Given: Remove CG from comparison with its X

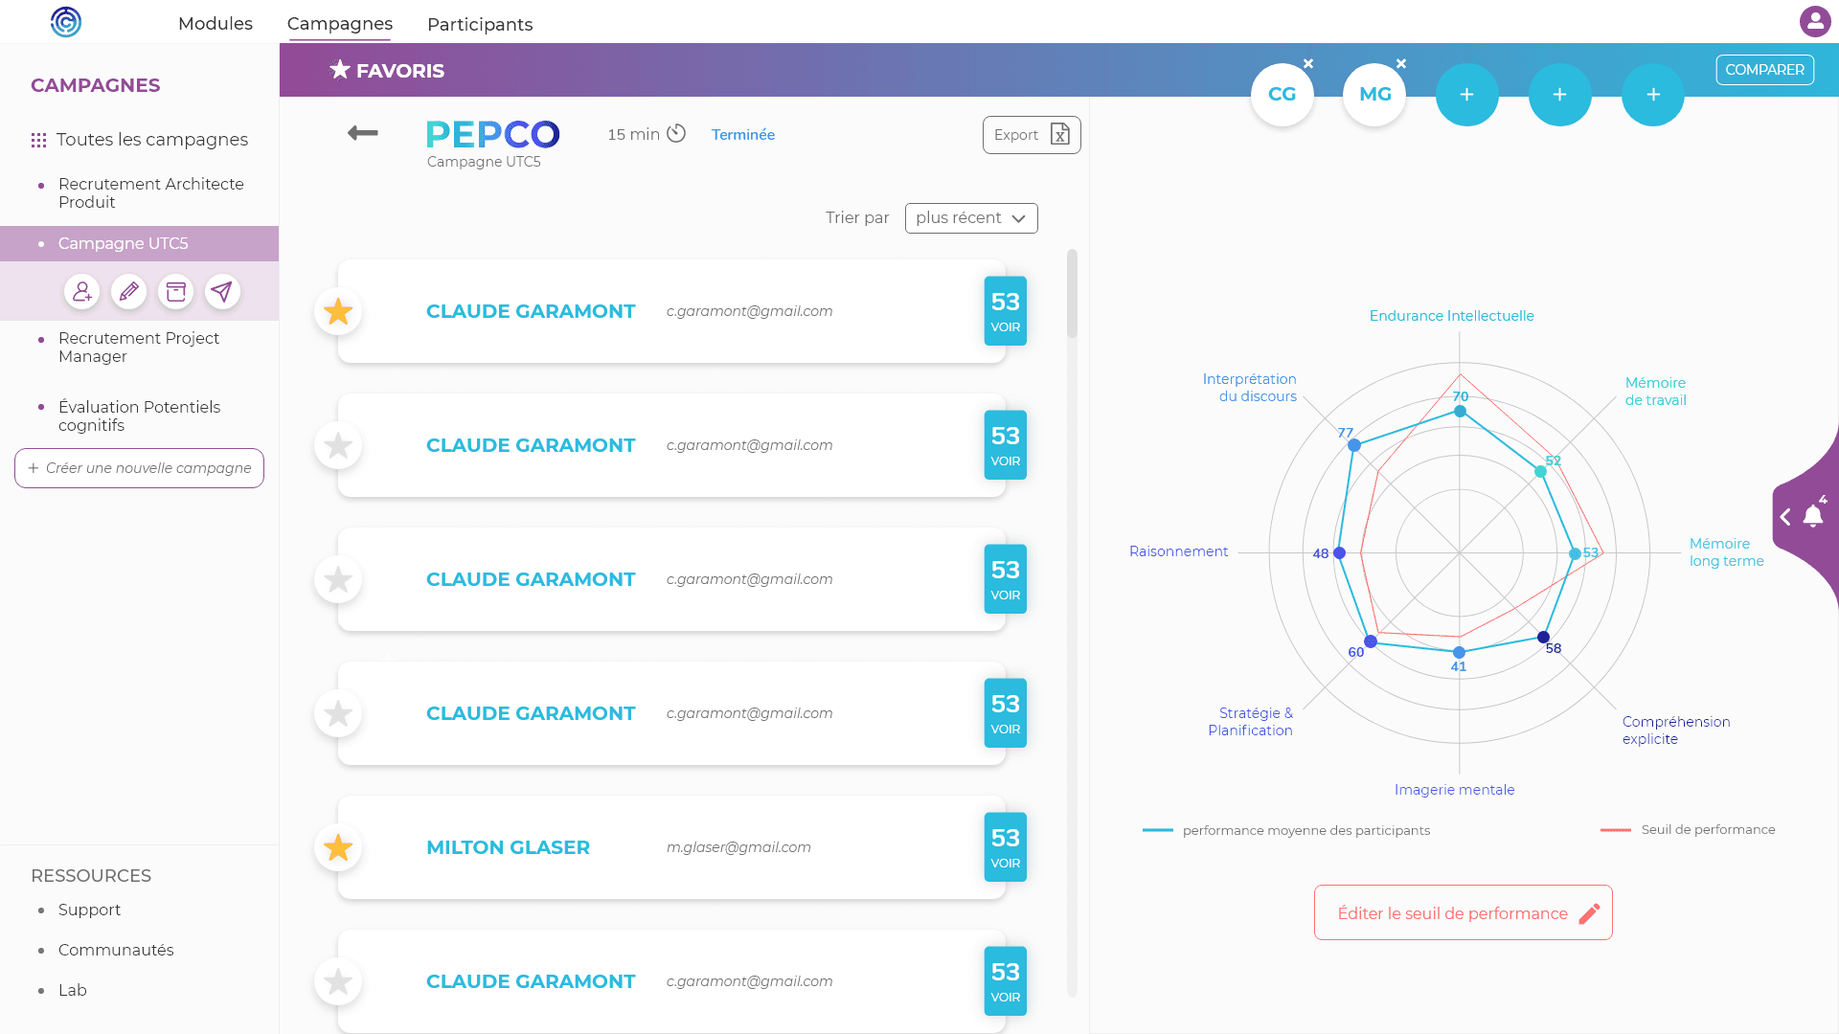Looking at the screenshot, I should [1308, 64].
